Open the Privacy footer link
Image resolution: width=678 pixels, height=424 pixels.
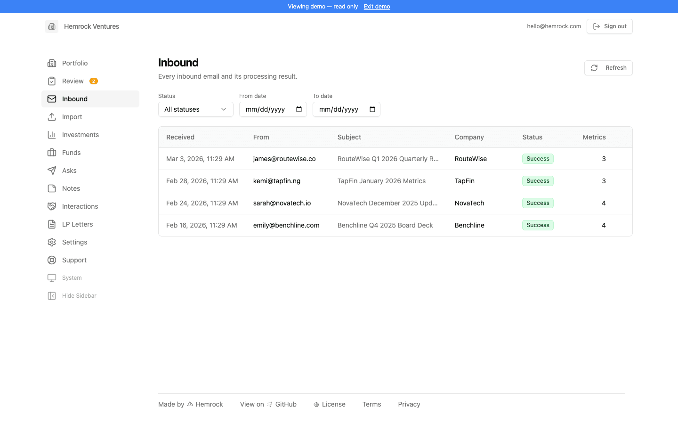point(409,404)
